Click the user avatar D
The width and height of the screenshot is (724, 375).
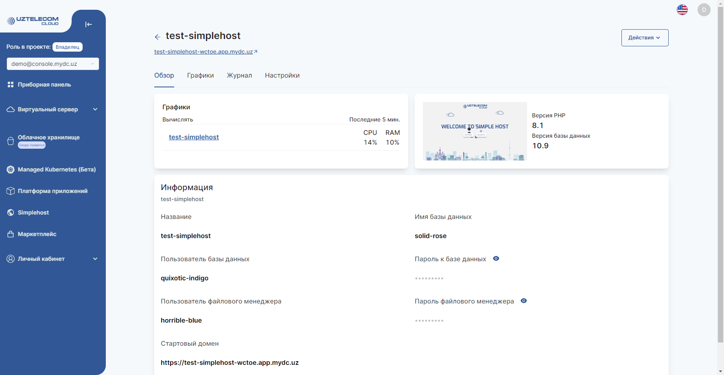click(x=704, y=9)
